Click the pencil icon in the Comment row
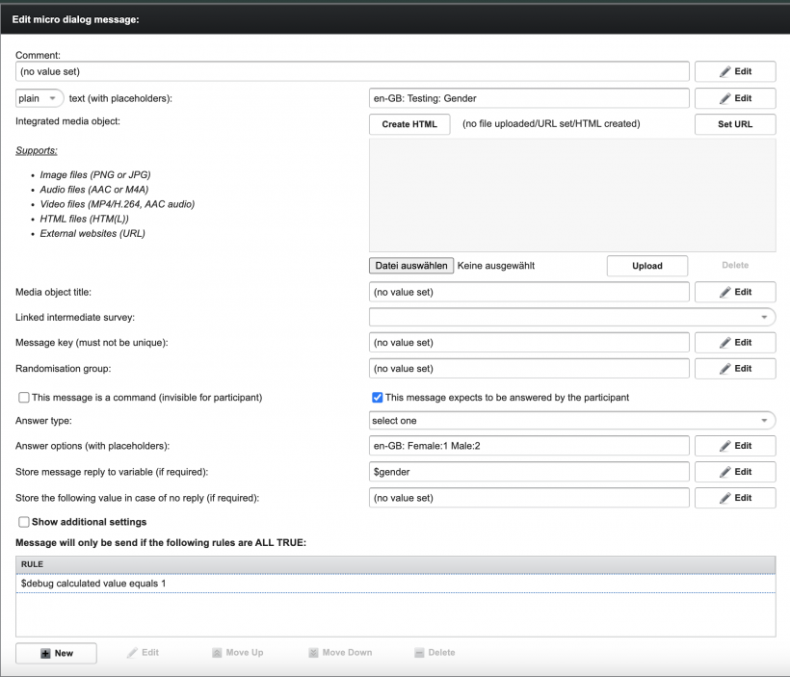790x677 pixels. (725, 71)
